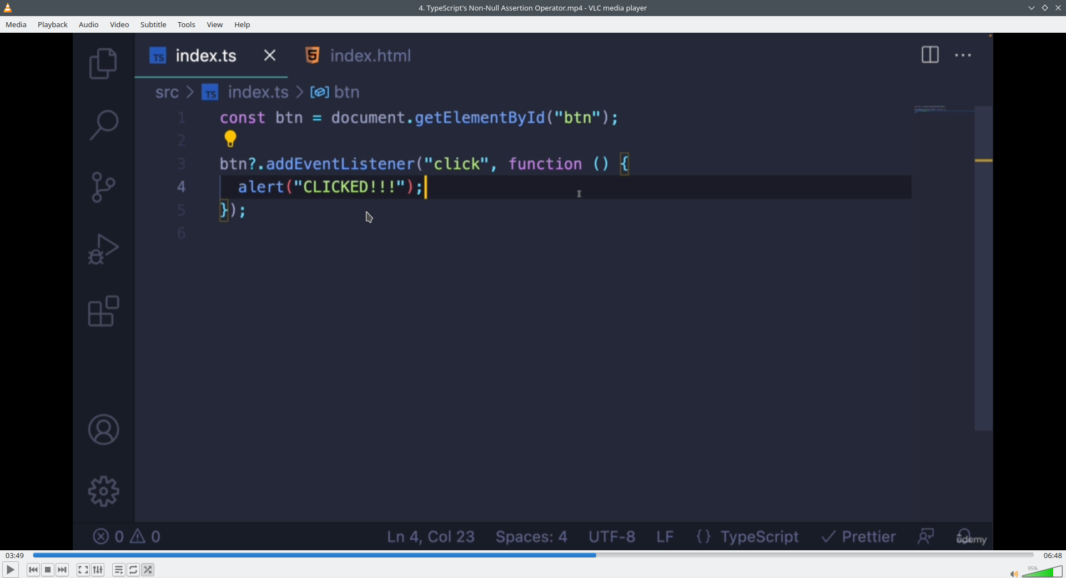Click errors and warnings count in status bar

click(x=127, y=536)
